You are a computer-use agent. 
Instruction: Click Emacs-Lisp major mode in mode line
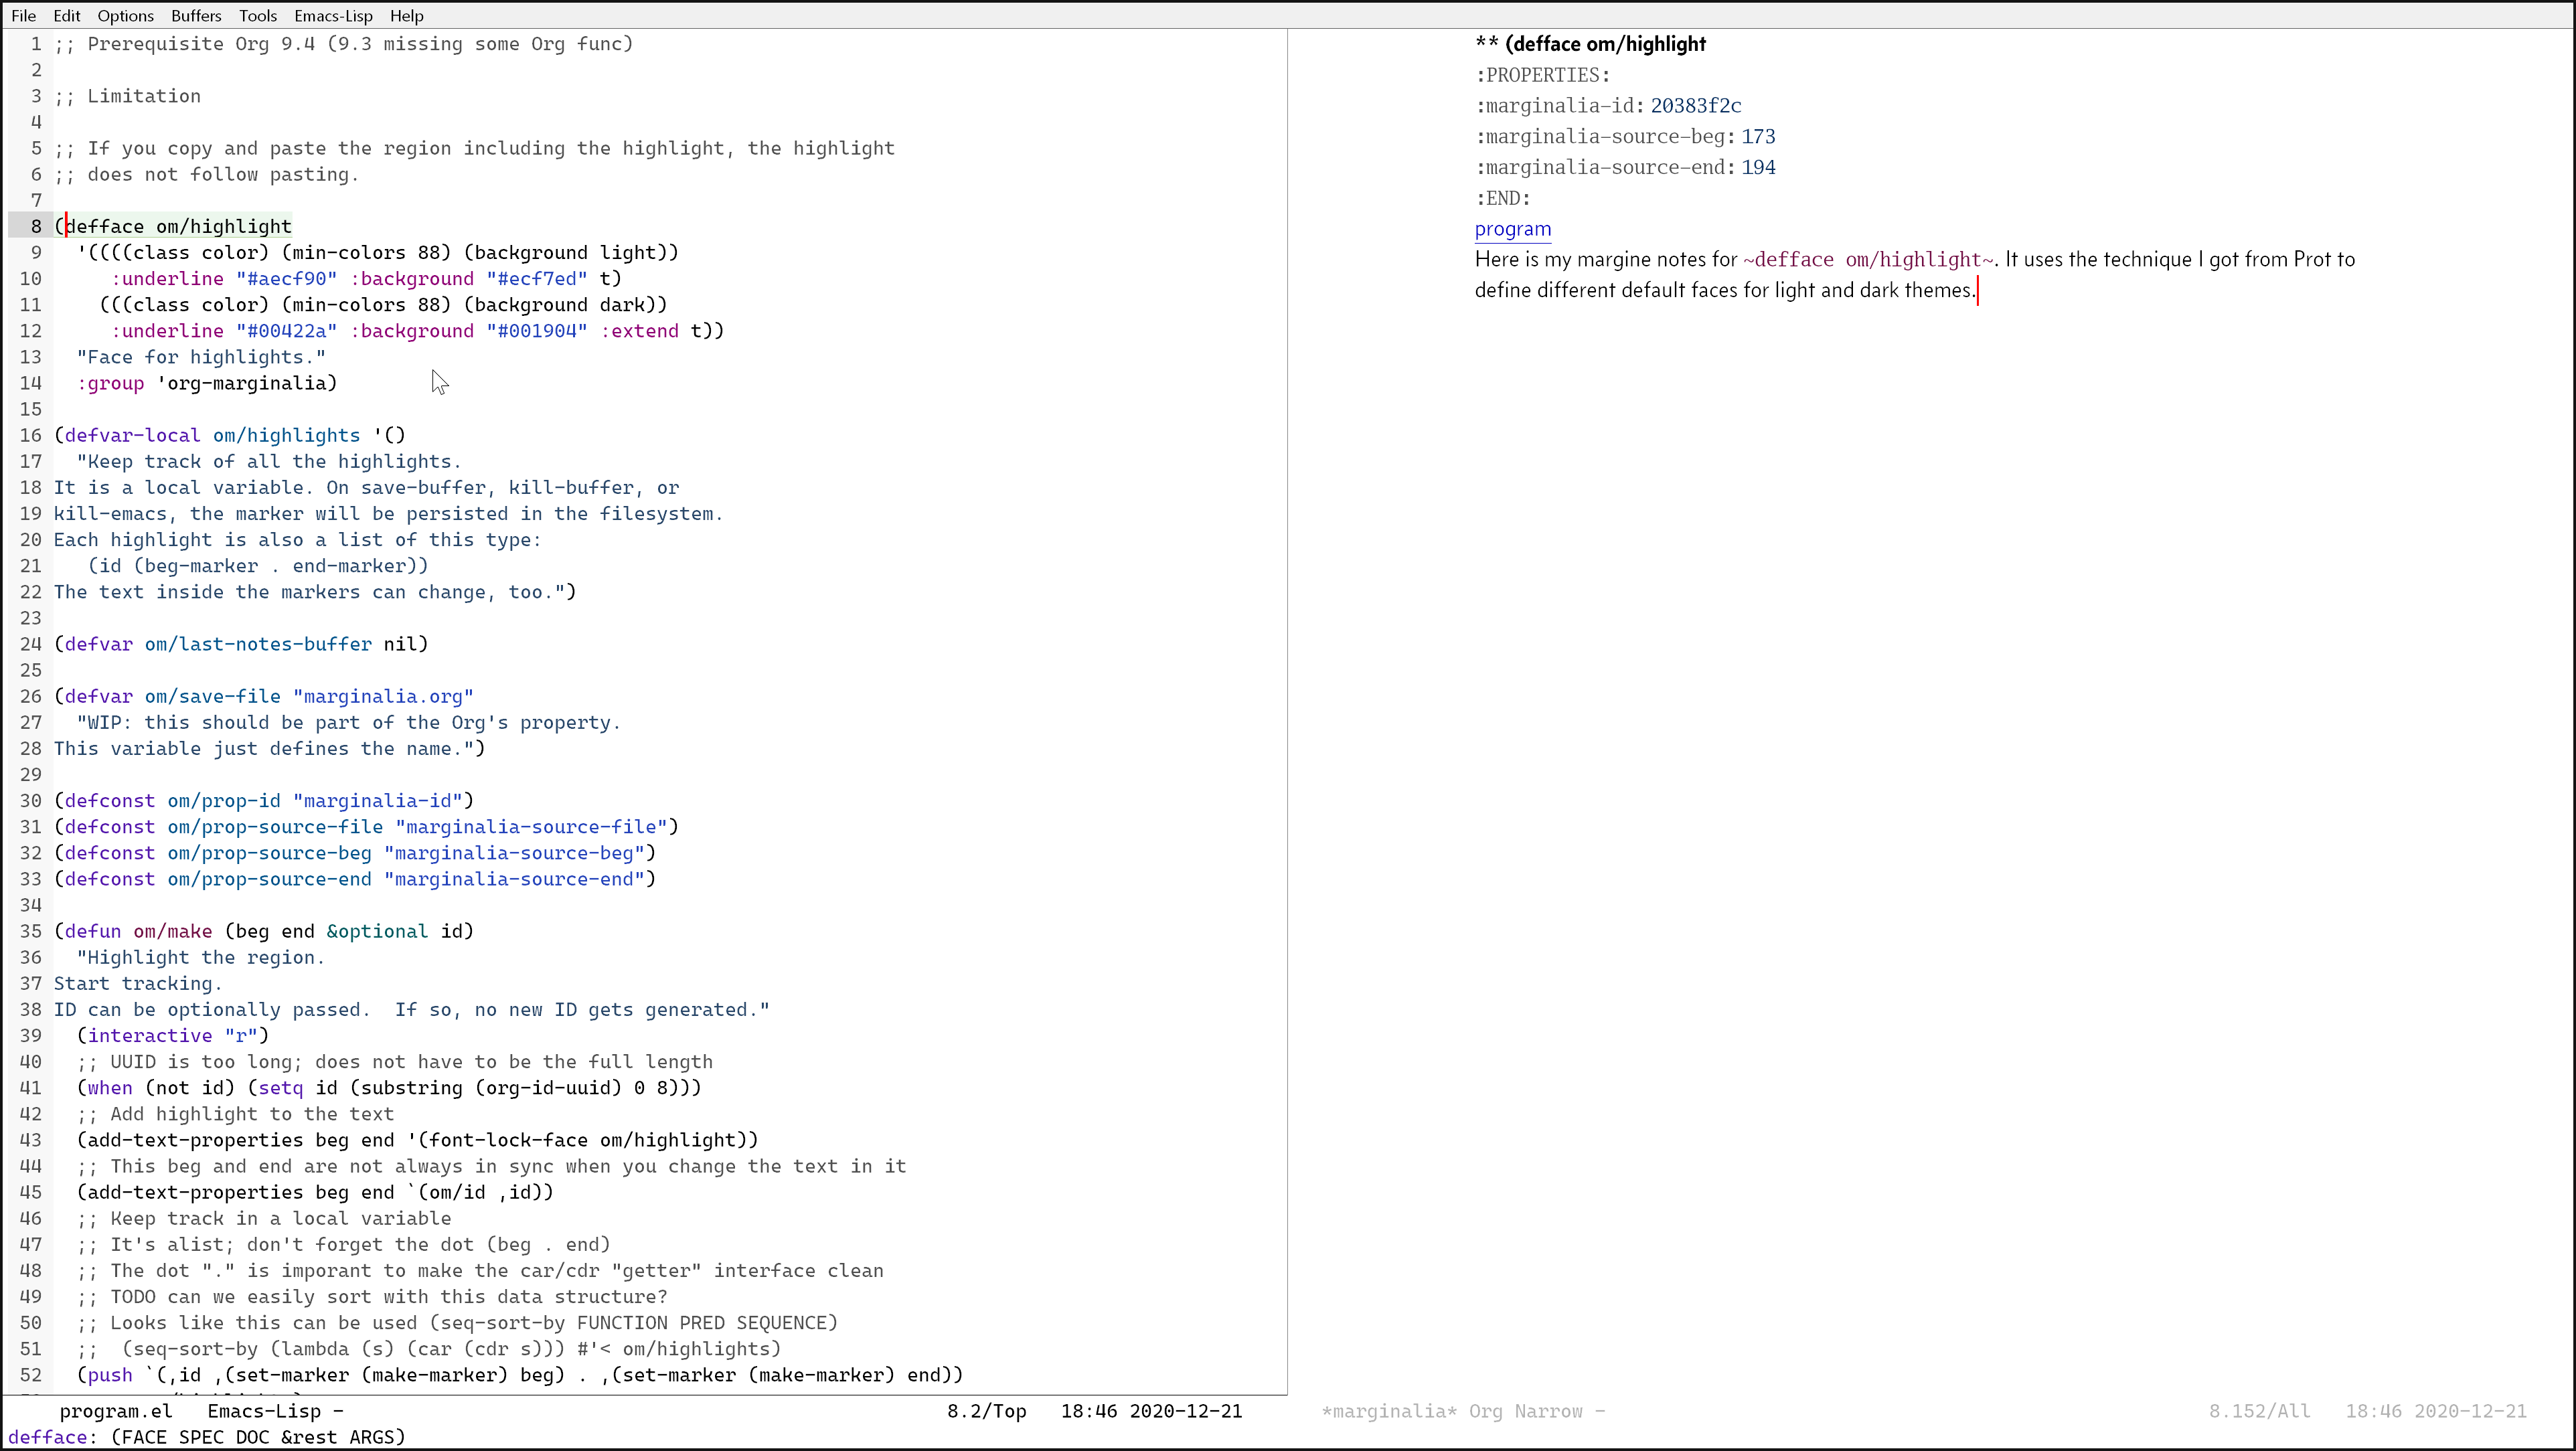coord(264,1411)
